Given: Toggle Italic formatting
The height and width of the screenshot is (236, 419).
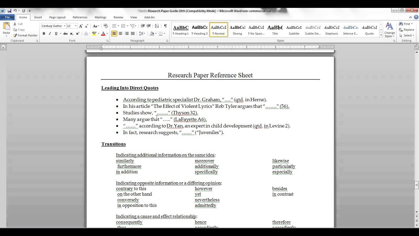Looking at the screenshot, I should point(50,33).
